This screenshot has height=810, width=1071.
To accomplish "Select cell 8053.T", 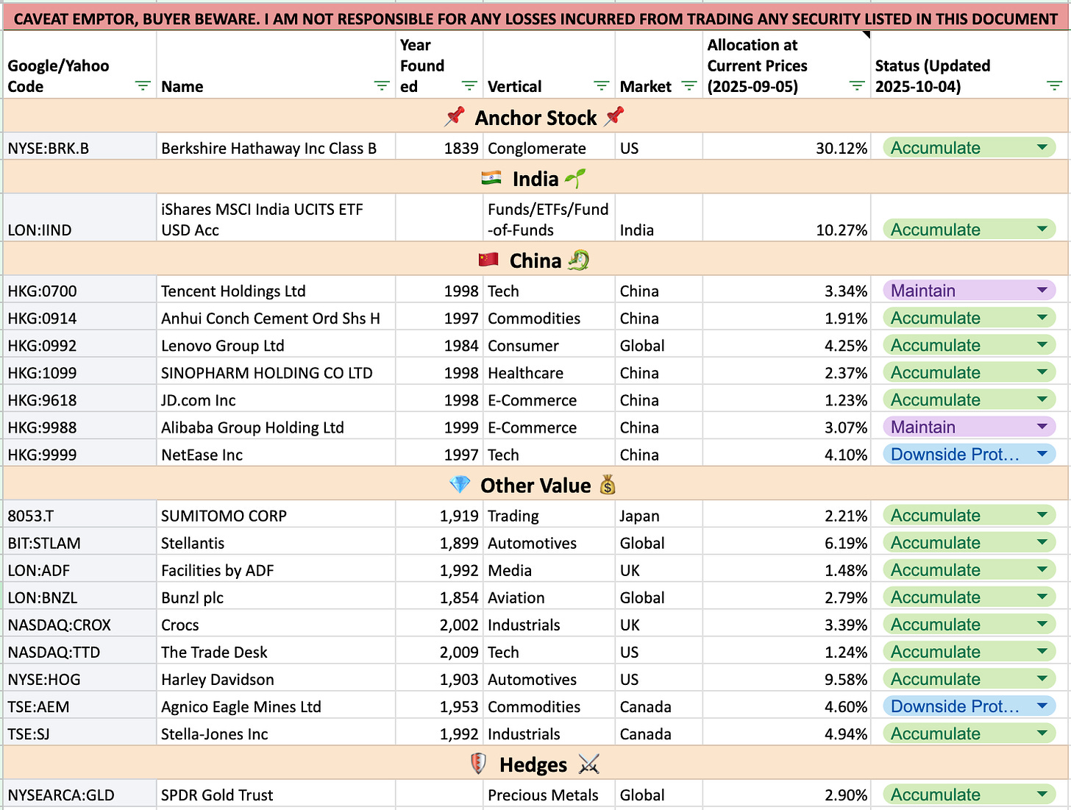I will coord(79,514).
